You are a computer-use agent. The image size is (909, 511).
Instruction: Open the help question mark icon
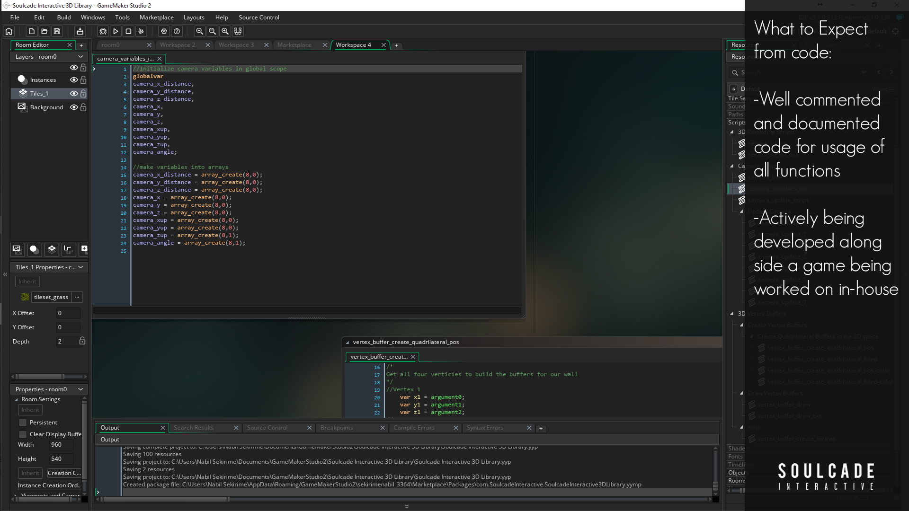pos(177,31)
